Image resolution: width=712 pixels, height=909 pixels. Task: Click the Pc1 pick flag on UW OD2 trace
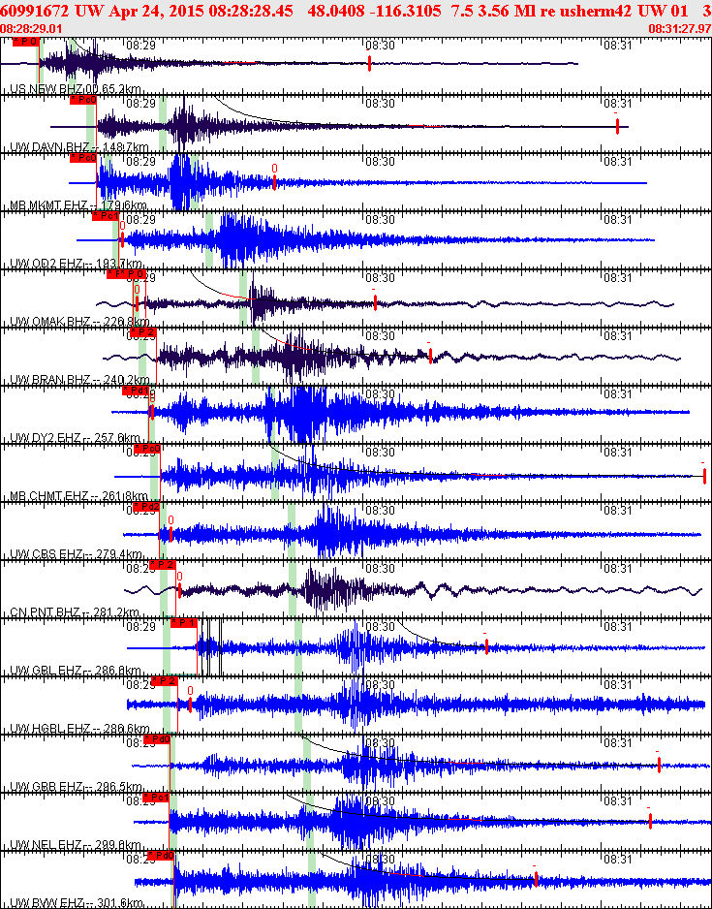pyautogui.click(x=106, y=216)
